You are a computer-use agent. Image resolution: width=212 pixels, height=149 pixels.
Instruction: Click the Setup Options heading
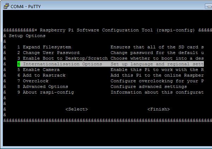pos(27,36)
